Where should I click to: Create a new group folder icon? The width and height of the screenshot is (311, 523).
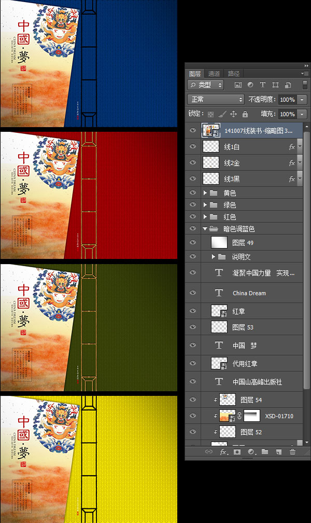(265, 451)
